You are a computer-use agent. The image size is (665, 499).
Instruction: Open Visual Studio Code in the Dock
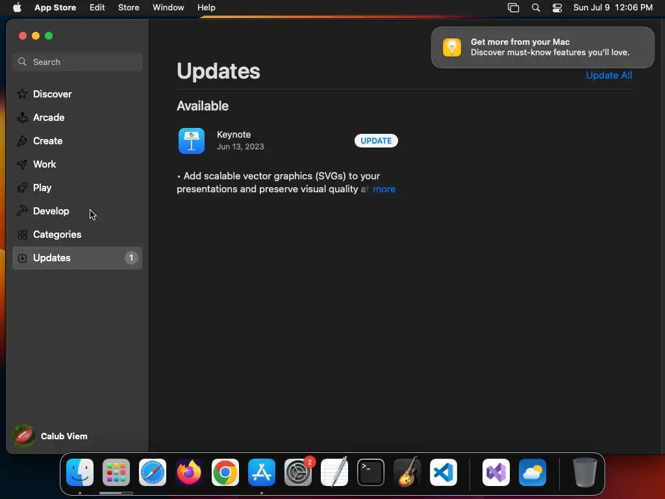(443, 472)
